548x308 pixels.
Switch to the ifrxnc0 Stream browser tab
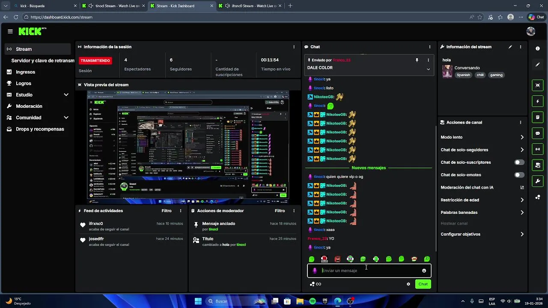click(250, 6)
